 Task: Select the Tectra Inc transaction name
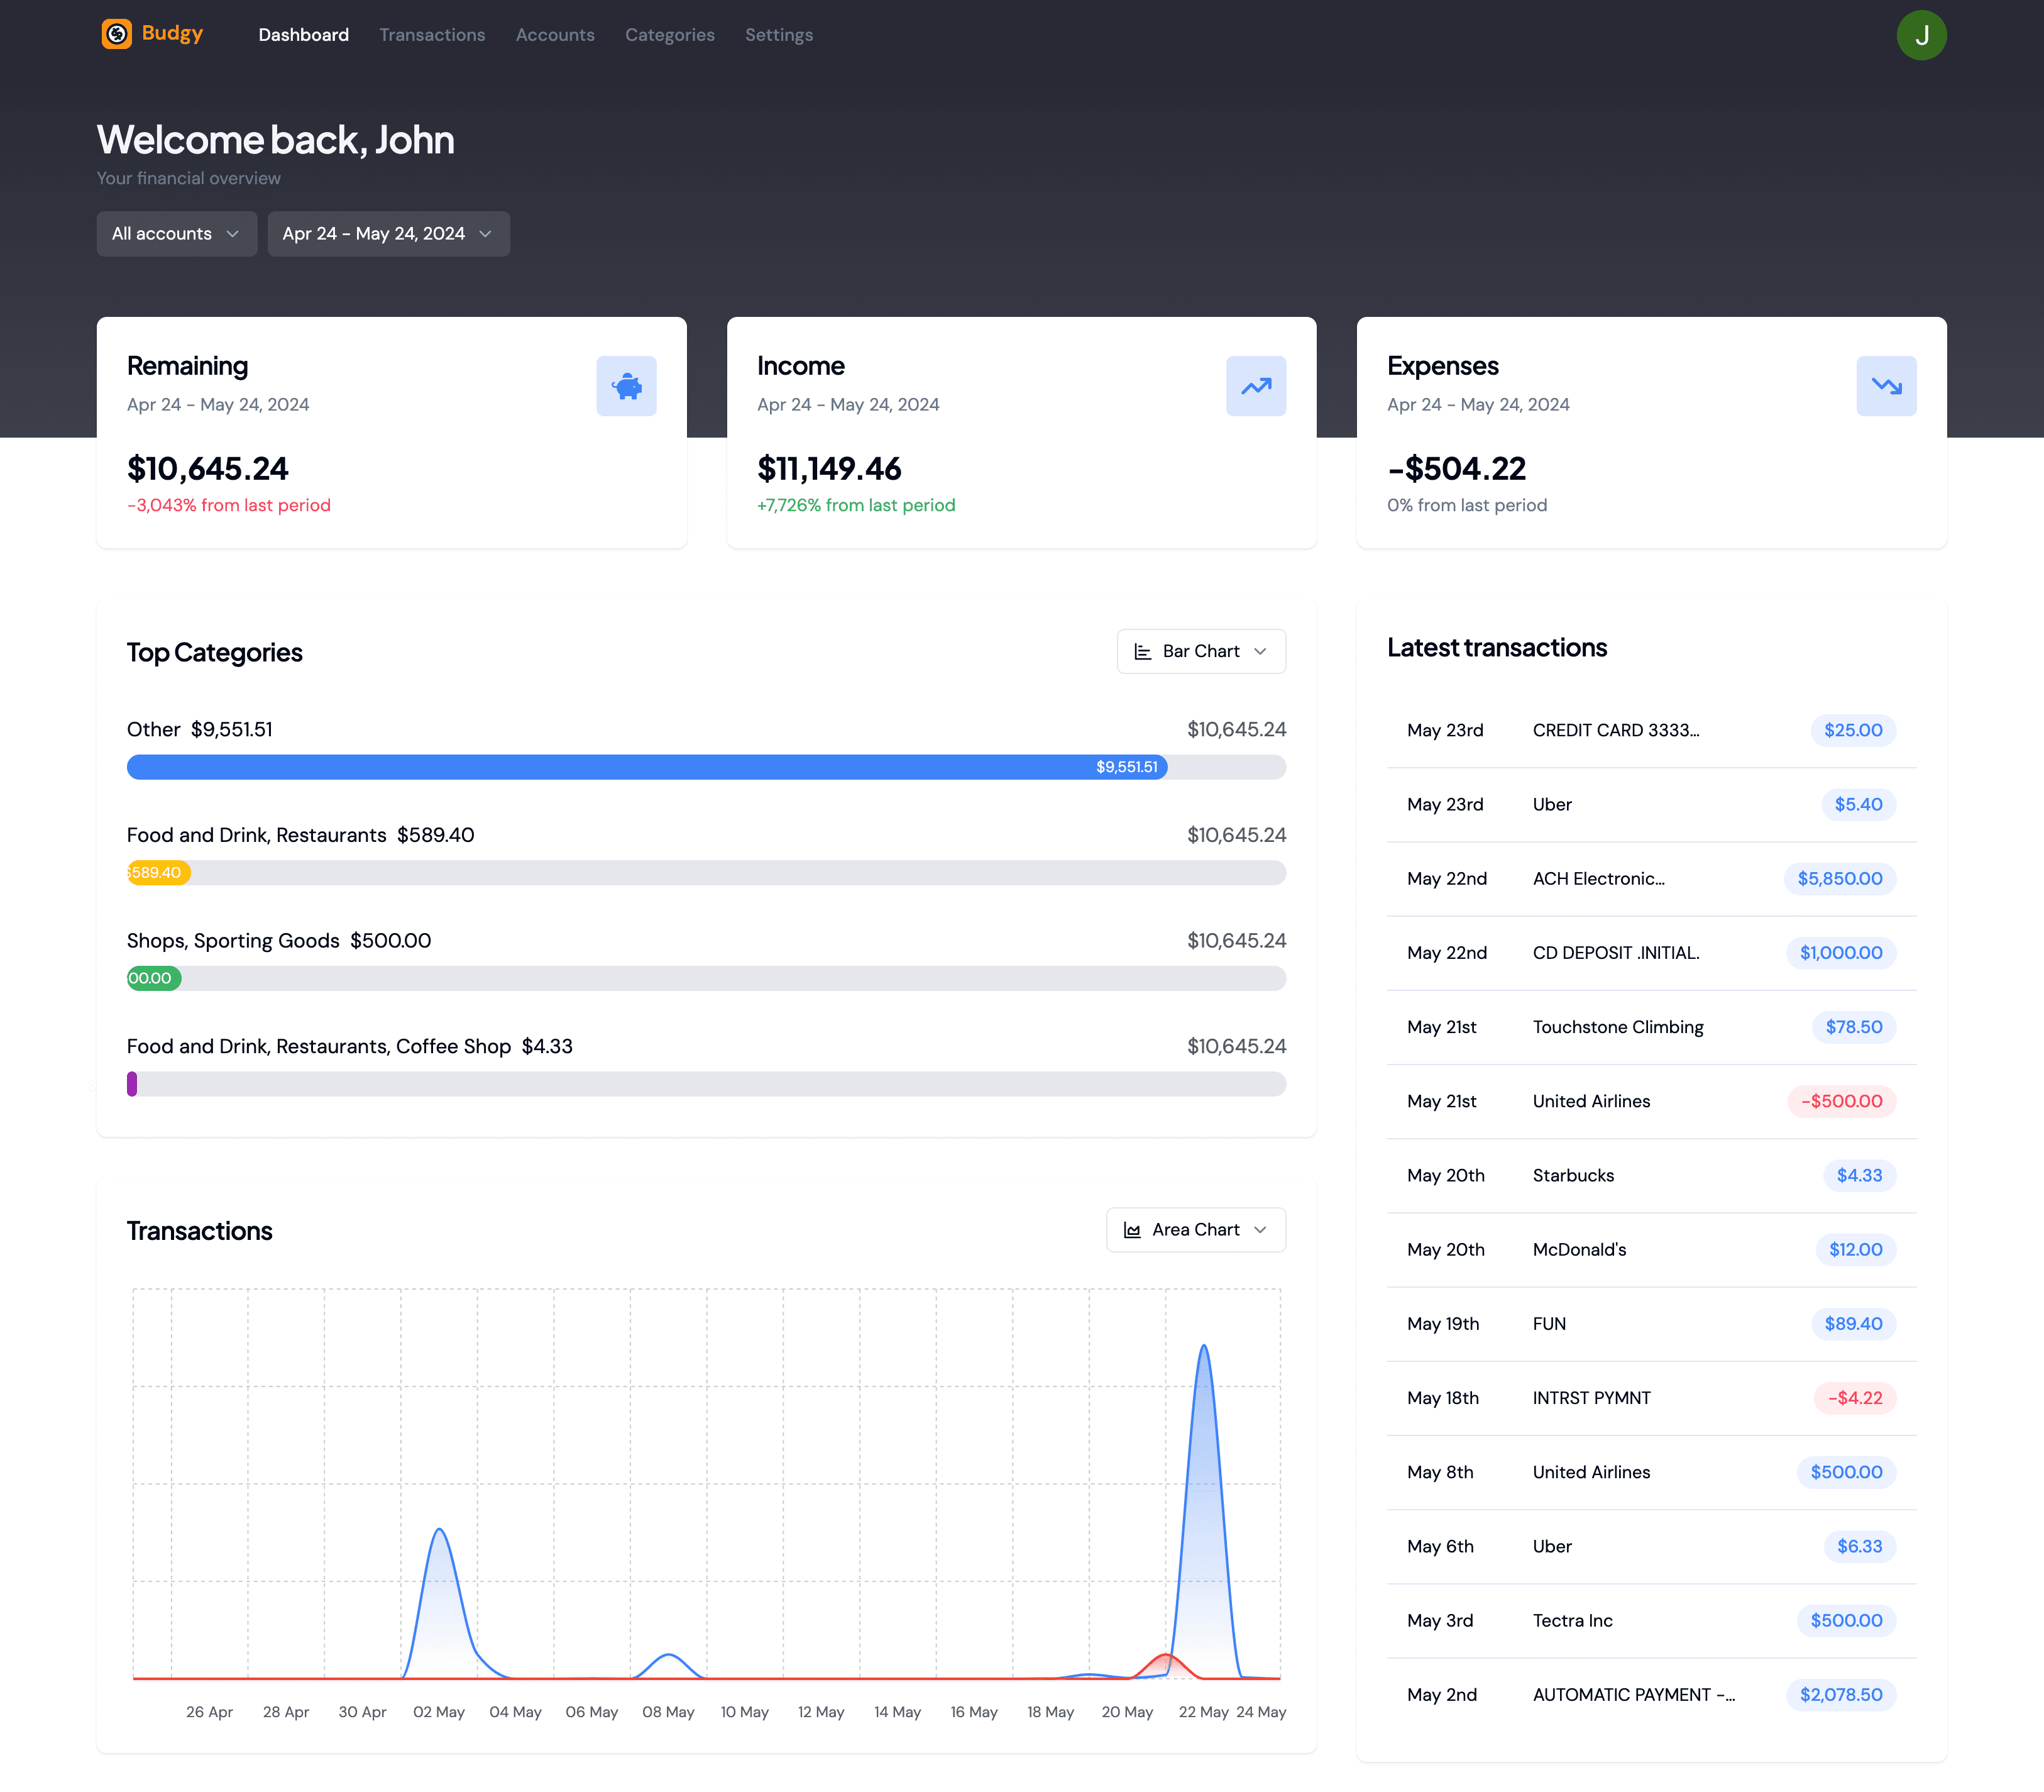pos(1572,1621)
